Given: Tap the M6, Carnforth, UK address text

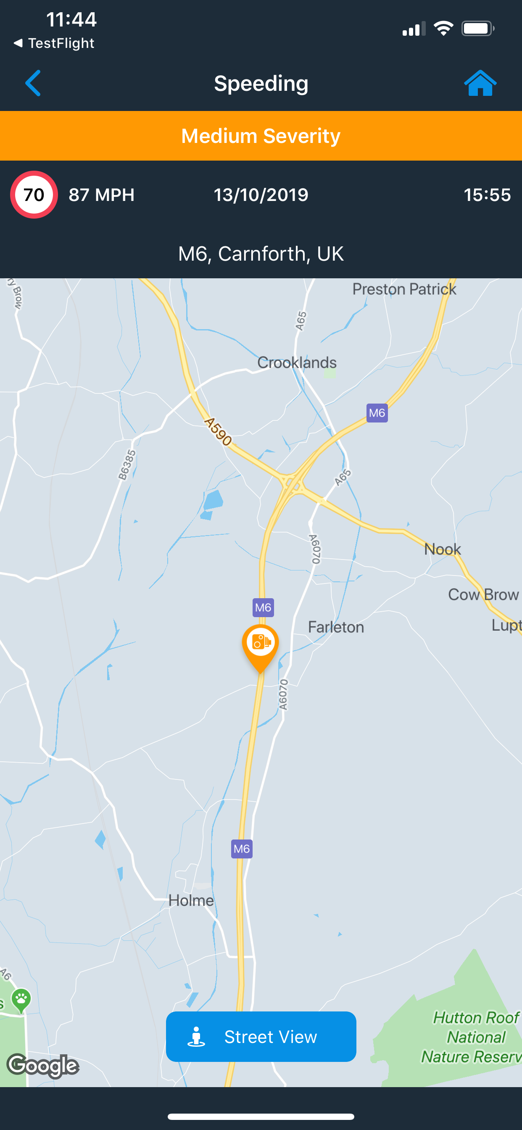Looking at the screenshot, I should tap(261, 253).
